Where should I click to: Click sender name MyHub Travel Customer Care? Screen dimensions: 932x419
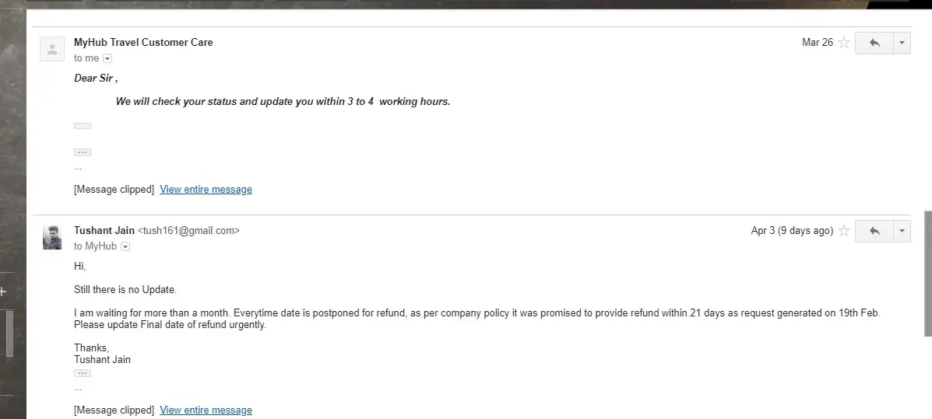point(143,43)
